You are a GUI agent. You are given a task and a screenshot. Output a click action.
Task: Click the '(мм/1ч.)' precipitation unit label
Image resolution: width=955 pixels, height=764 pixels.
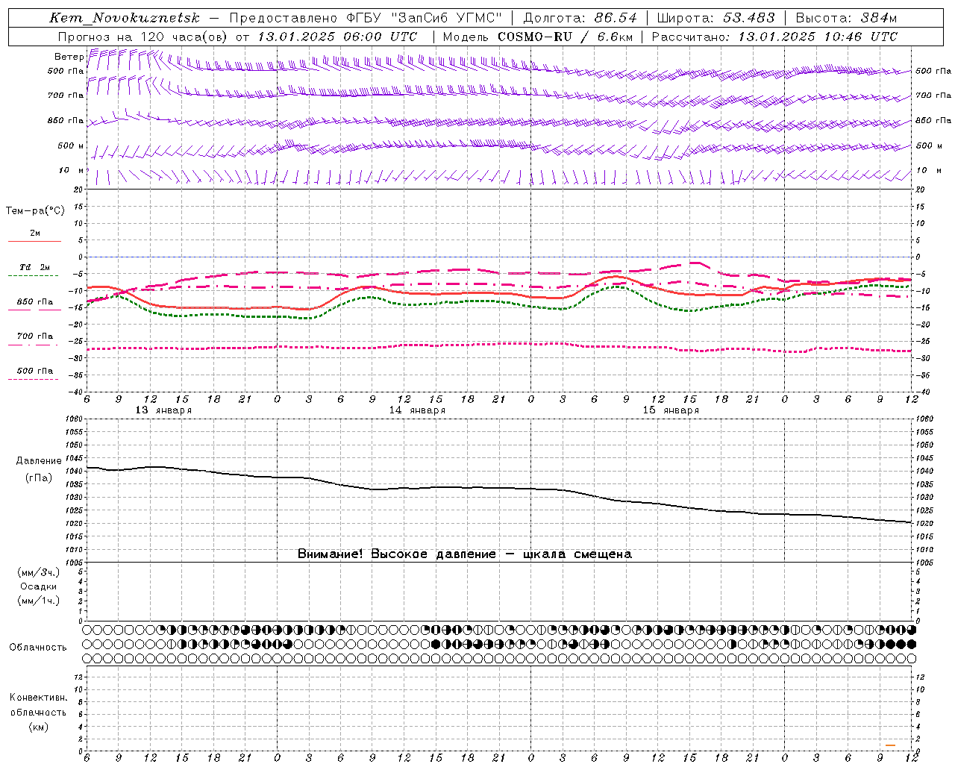tap(39, 601)
